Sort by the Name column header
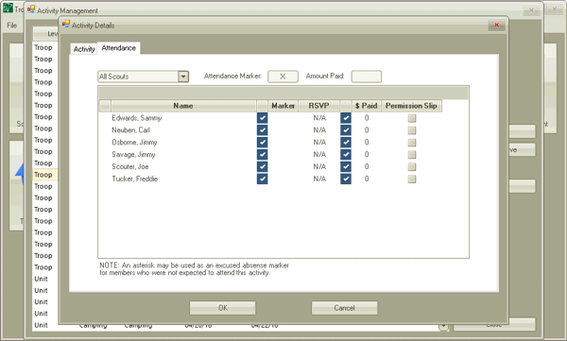Viewport: 567px width, 341px height. [x=183, y=106]
